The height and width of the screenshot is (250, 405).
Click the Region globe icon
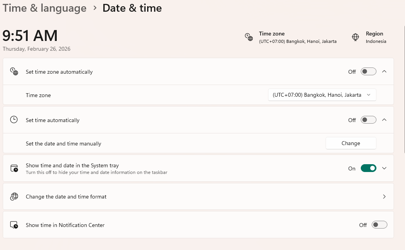[355, 37]
